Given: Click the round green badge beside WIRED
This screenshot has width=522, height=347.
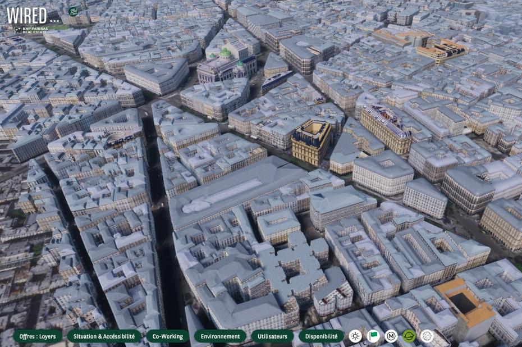Looking at the screenshot, I should (73, 11).
